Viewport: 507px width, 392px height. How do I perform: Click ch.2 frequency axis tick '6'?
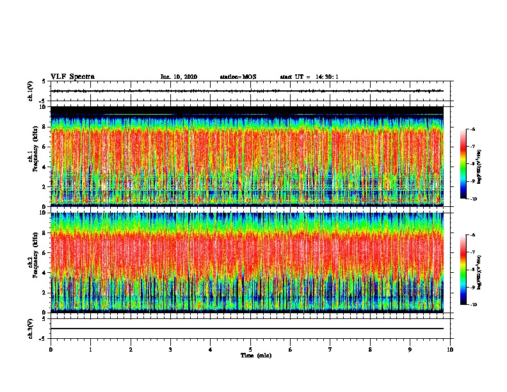tap(45, 253)
